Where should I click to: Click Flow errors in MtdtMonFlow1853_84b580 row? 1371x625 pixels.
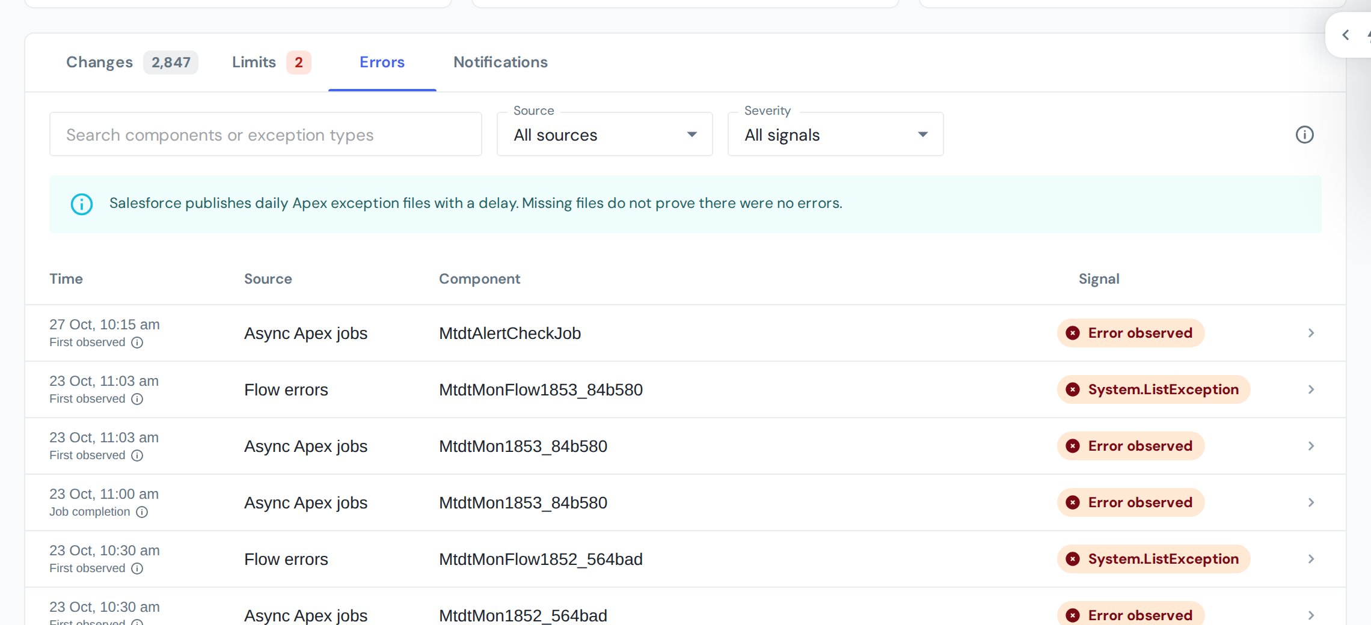[286, 389]
